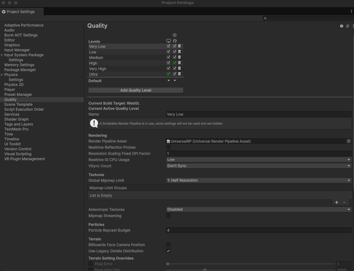Select the WebGL globe platform icon
Image resolution: width=354 pixels, height=271 pixels.
pyautogui.click(x=175, y=35)
